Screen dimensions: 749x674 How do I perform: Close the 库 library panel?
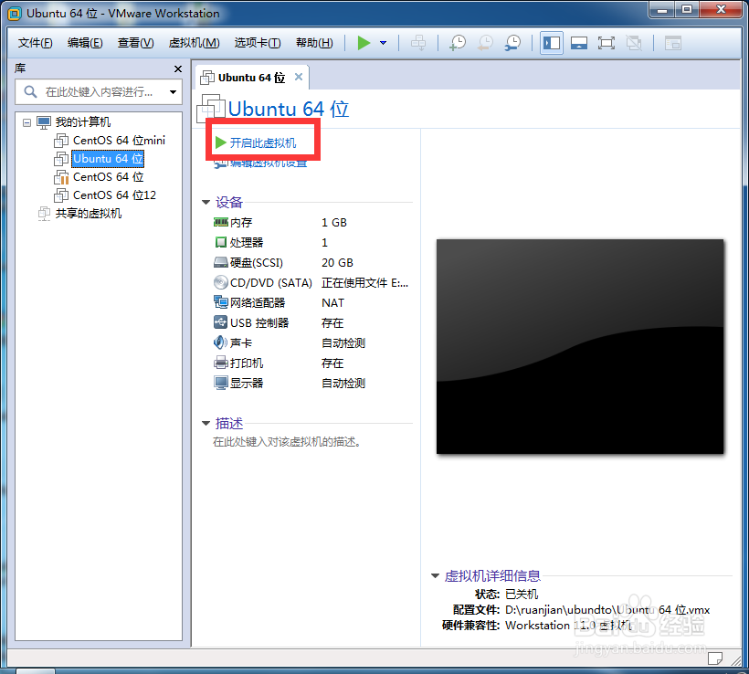[178, 68]
